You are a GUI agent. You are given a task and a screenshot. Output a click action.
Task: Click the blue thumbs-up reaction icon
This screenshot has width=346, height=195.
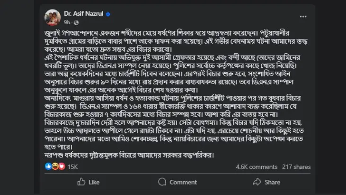(x=48, y=167)
